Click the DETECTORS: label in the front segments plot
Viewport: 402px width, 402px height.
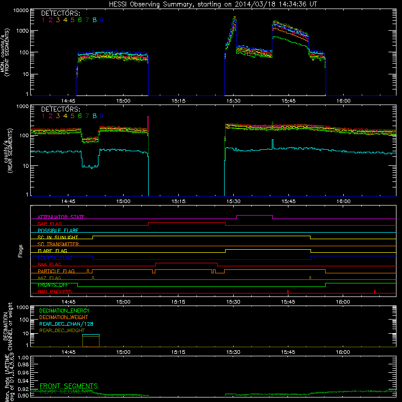point(60,13)
